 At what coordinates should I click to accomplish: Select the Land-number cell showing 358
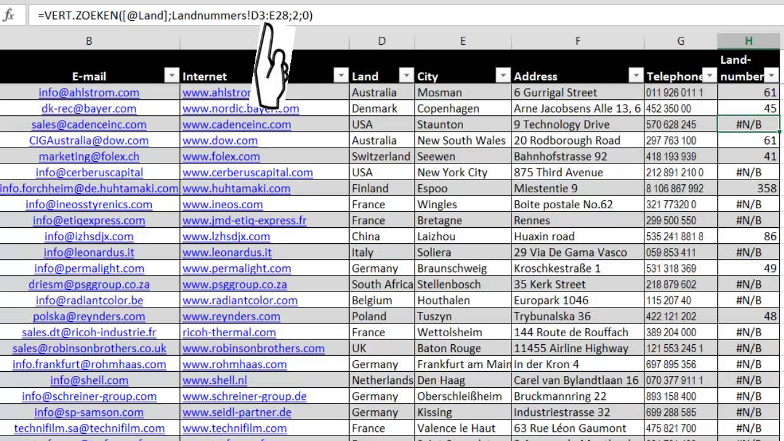748,188
